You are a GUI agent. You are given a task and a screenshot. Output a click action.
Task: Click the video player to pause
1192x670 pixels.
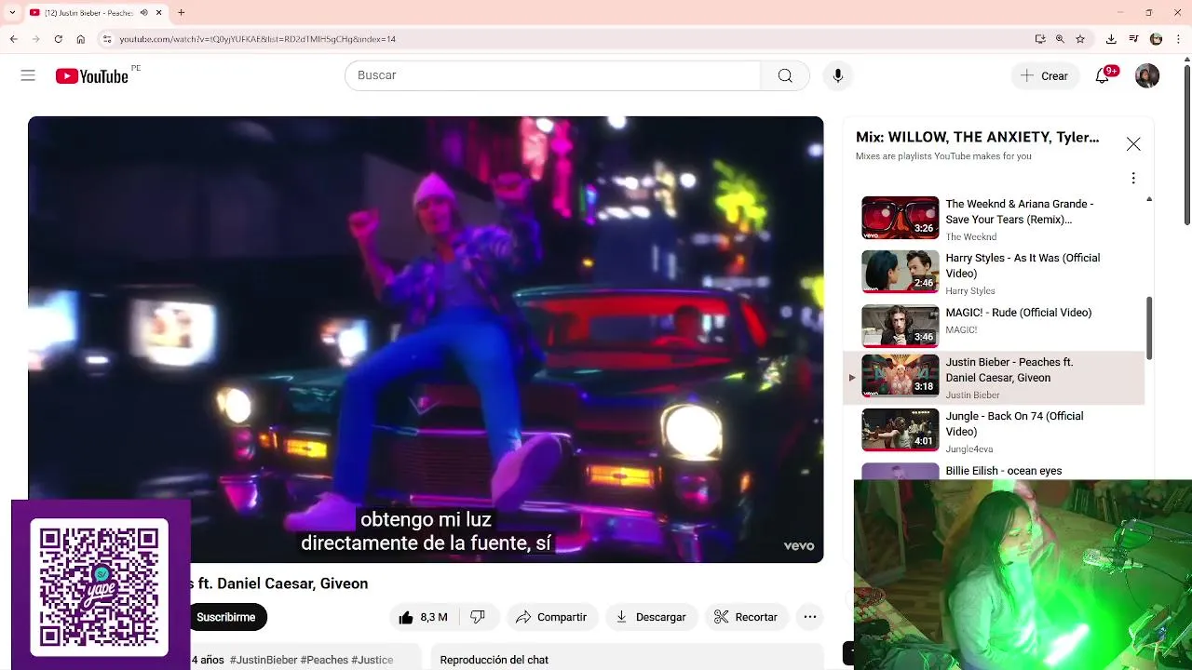tap(426, 339)
